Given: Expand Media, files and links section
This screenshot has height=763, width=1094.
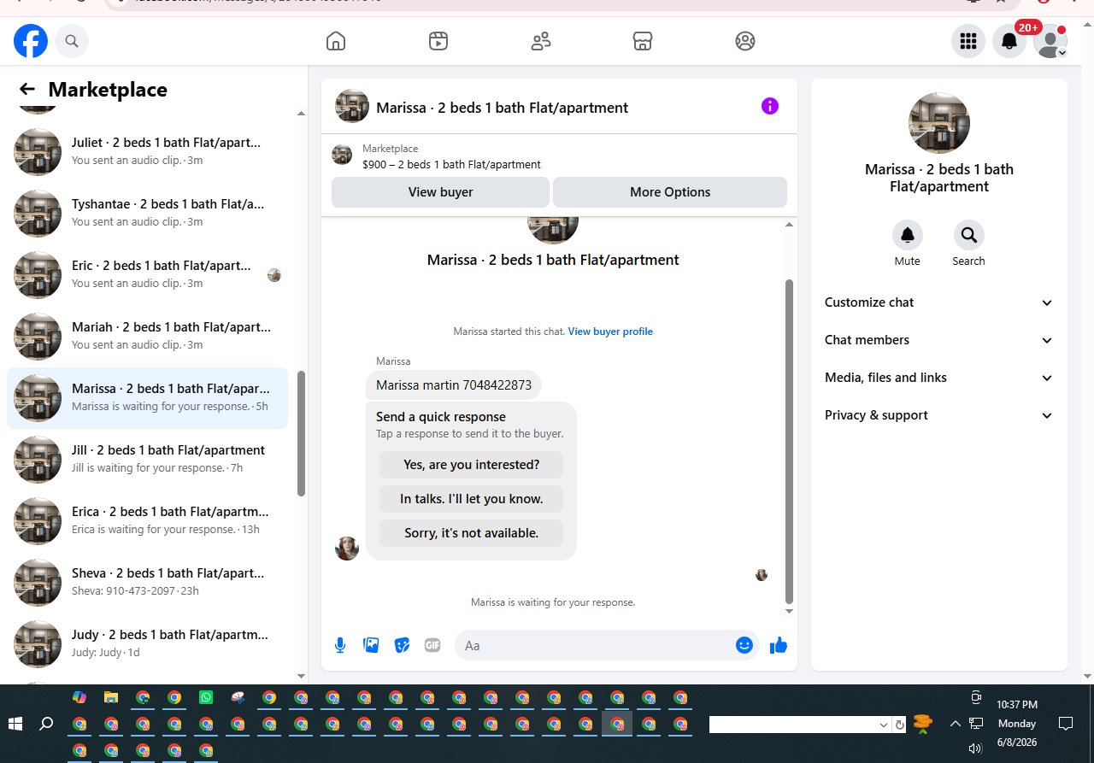Looking at the screenshot, I should click(x=939, y=378).
